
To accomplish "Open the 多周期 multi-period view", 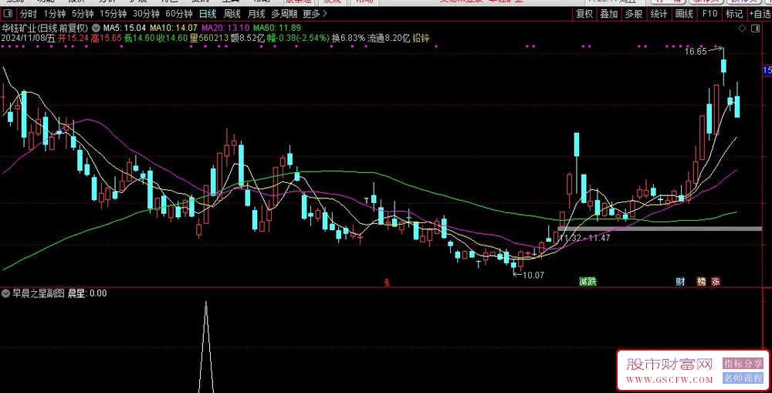I will pyautogui.click(x=284, y=14).
